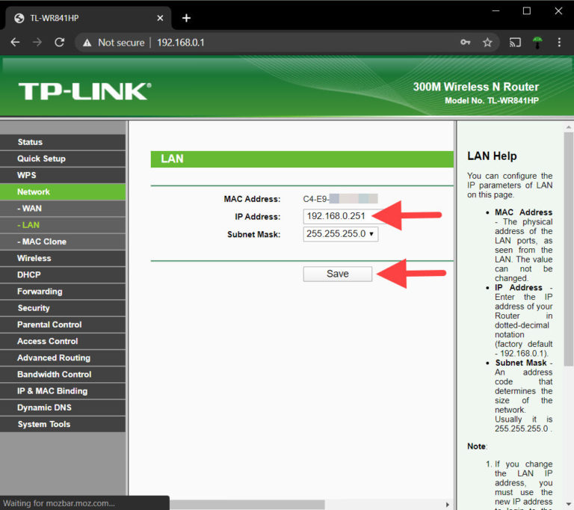Open the saved password key icon
Image resolution: width=574 pixels, height=510 pixels.
point(466,43)
